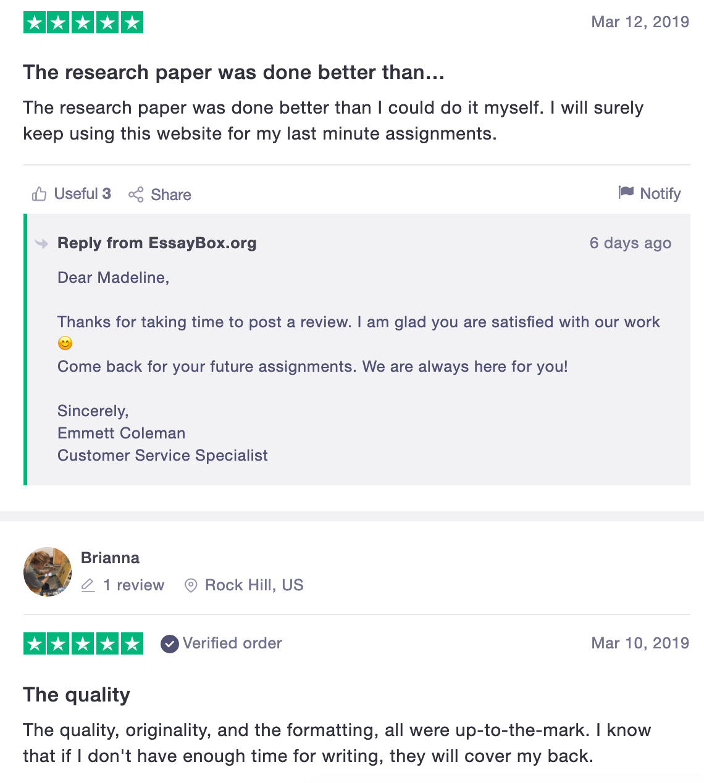The width and height of the screenshot is (704, 783).
Task: Click the "6 days ago" reply timestamp
Action: 630,243
